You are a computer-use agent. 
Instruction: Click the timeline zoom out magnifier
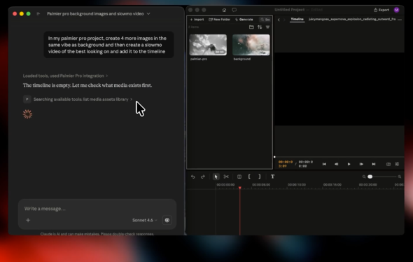[364, 177]
